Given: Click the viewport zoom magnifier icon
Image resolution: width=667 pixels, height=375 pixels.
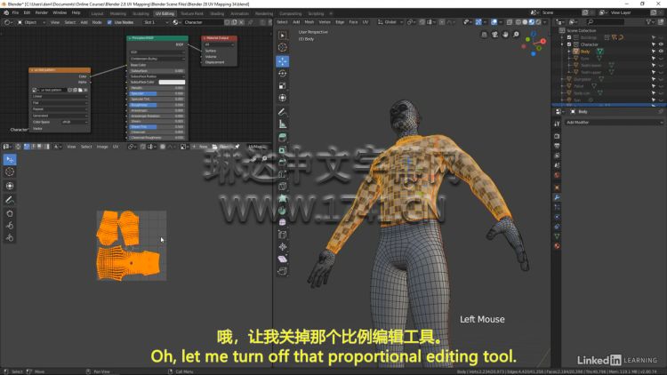Looking at the screenshot, I should click(516, 35).
